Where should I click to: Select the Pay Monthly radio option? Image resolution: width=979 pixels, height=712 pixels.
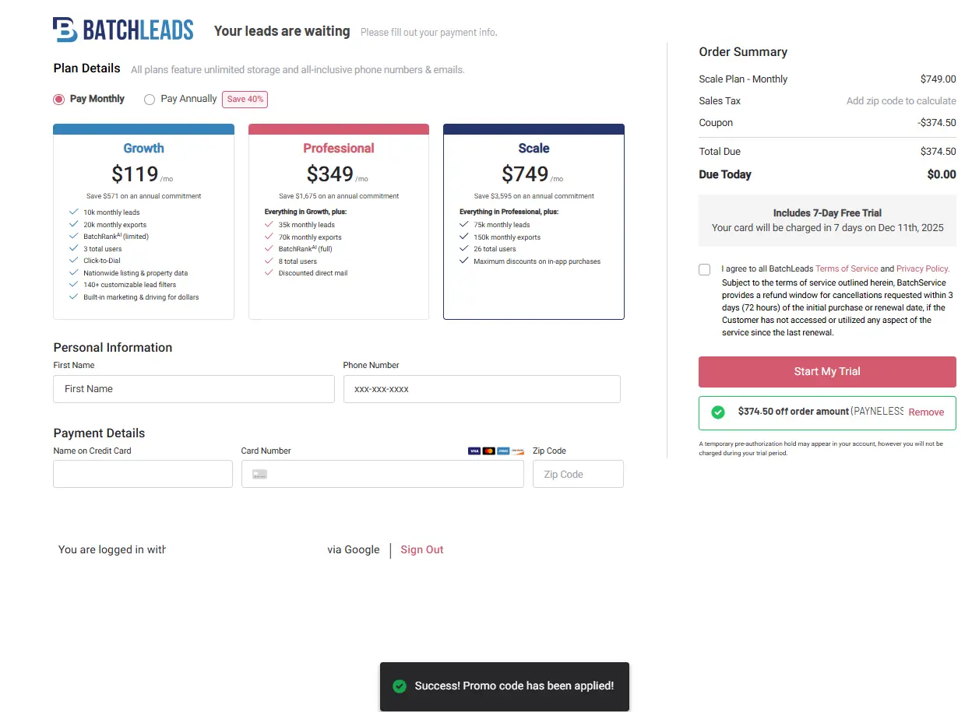point(59,100)
